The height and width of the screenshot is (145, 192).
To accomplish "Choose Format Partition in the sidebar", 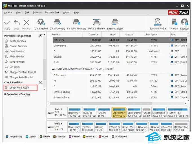I will tap(18, 46).
